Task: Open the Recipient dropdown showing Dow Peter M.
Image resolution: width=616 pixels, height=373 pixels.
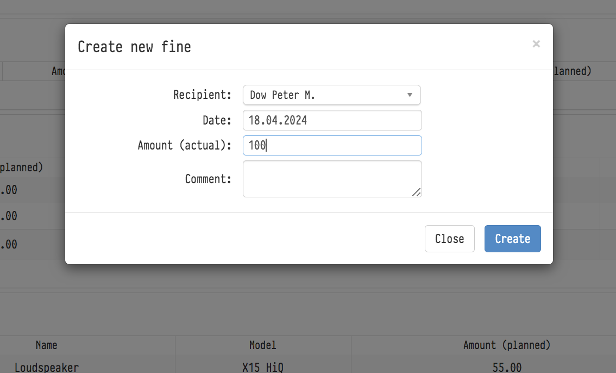Action: point(326,95)
